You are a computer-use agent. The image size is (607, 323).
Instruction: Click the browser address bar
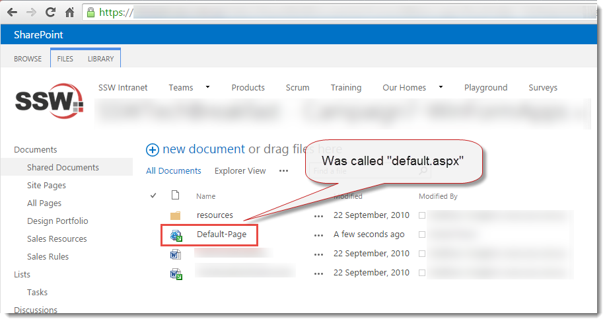click(x=330, y=12)
